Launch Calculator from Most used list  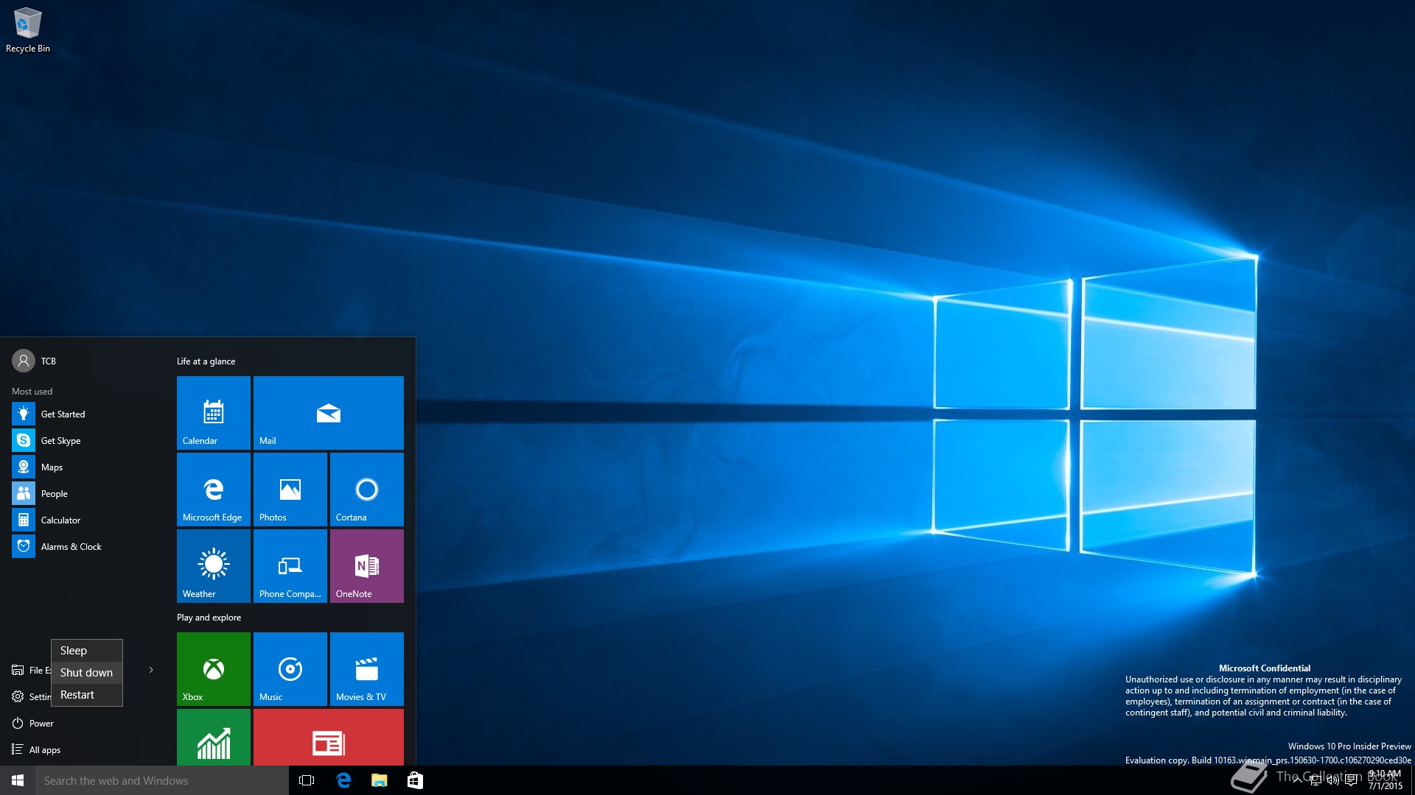tap(85, 520)
